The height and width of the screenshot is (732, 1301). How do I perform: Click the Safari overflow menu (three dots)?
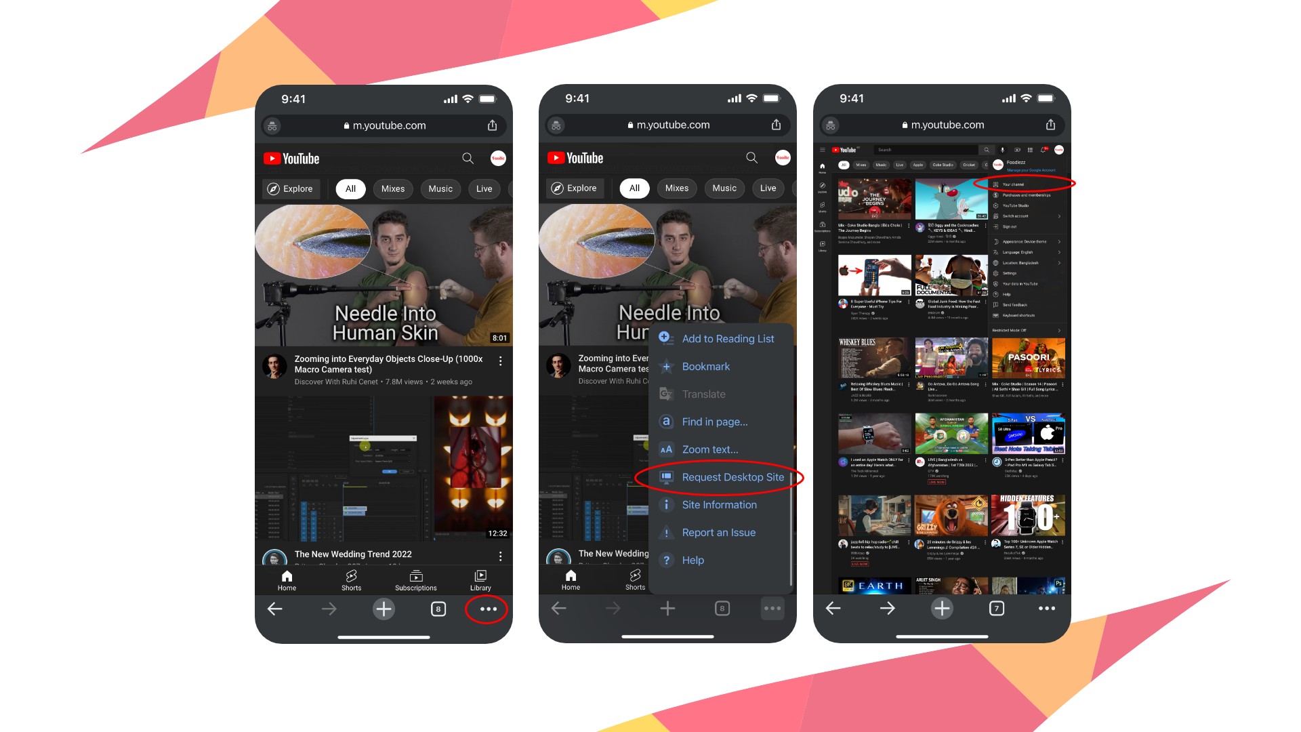point(488,609)
